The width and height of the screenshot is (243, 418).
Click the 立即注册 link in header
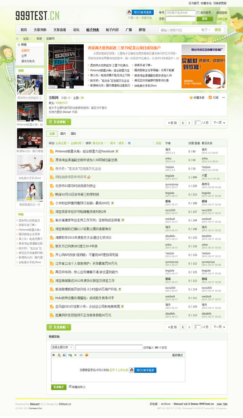222,19
